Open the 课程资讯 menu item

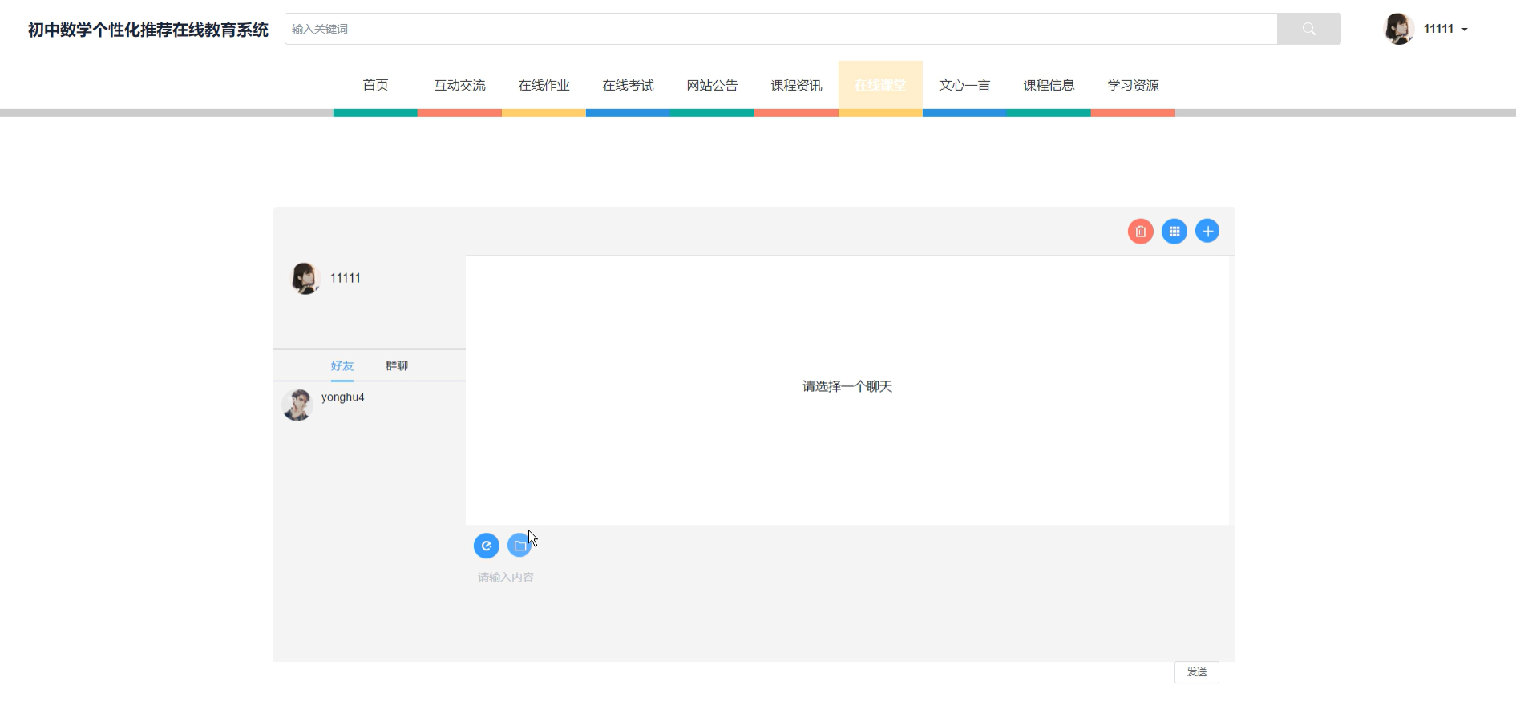point(796,85)
